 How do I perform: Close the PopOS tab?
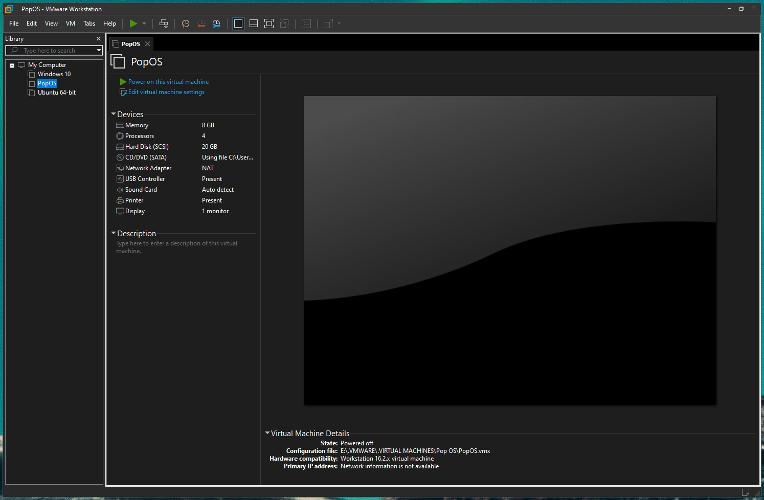tap(147, 44)
